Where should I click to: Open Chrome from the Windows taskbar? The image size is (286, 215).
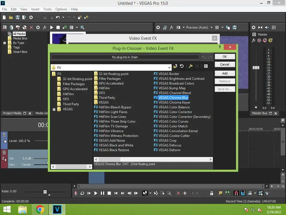40,209
